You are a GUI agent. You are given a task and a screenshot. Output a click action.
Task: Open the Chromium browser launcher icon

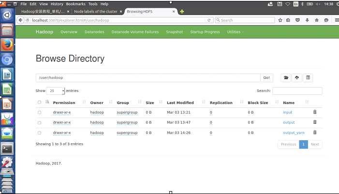pyautogui.click(x=7, y=60)
